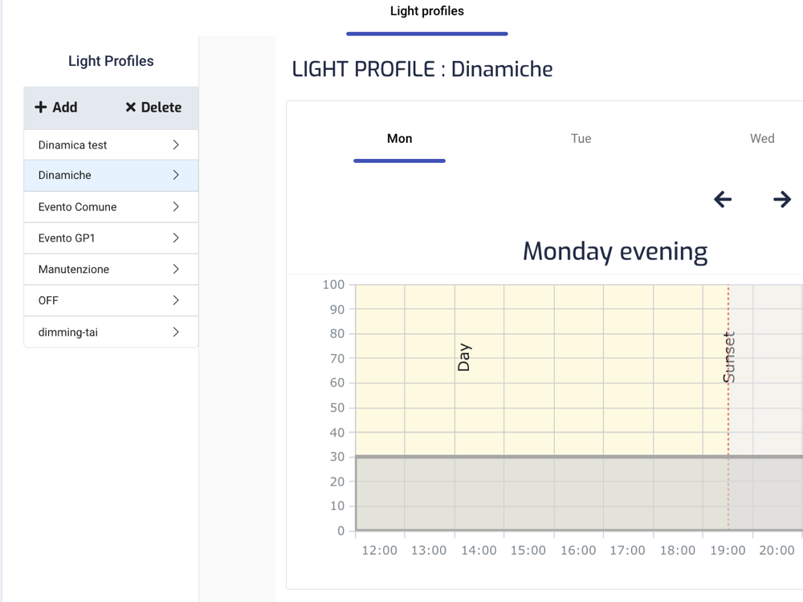The height and width of the screenshot is (602, 803).
Task: Click the Add profile button
Action: 56,108
